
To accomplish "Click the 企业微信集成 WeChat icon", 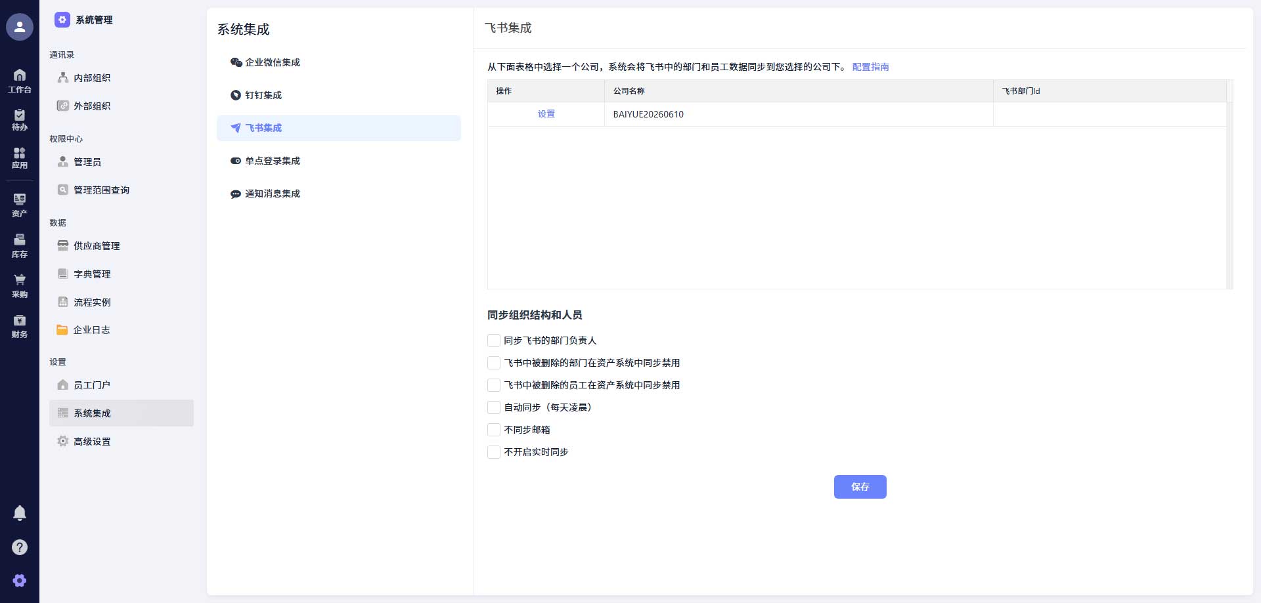I will 236,62.
